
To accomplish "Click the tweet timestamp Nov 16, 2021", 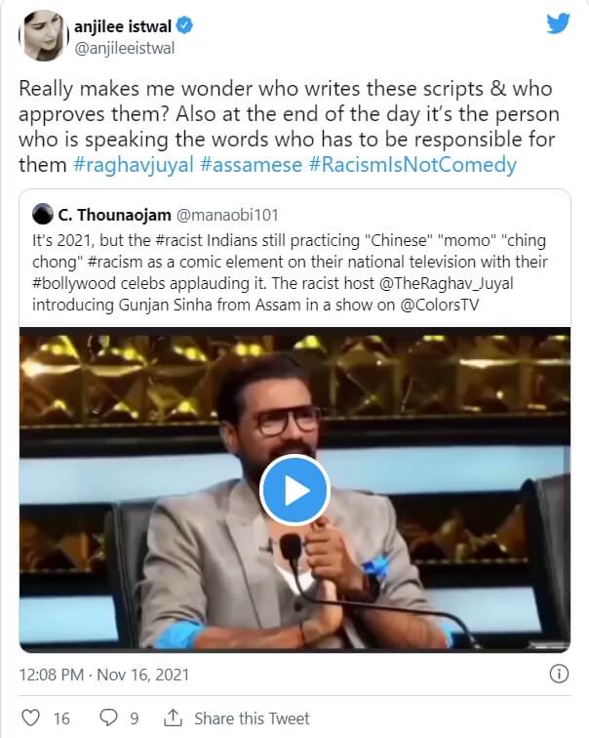I will pos(104,675).
